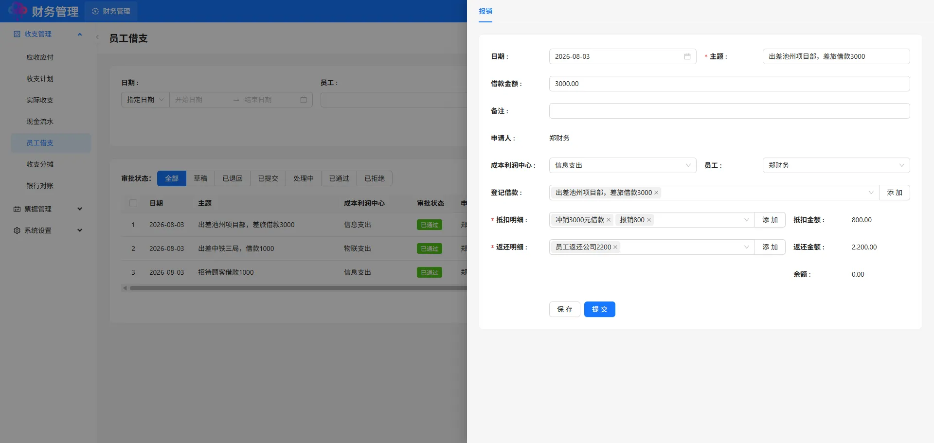Image resolution: width=934 pixels, height=443 pixels.
Task: Remove the 冲销3000元借款 tag
Action: (609, 220)
